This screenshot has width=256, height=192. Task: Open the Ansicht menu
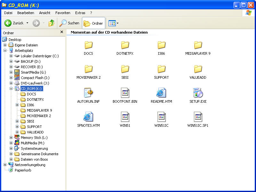coord(44,13)
